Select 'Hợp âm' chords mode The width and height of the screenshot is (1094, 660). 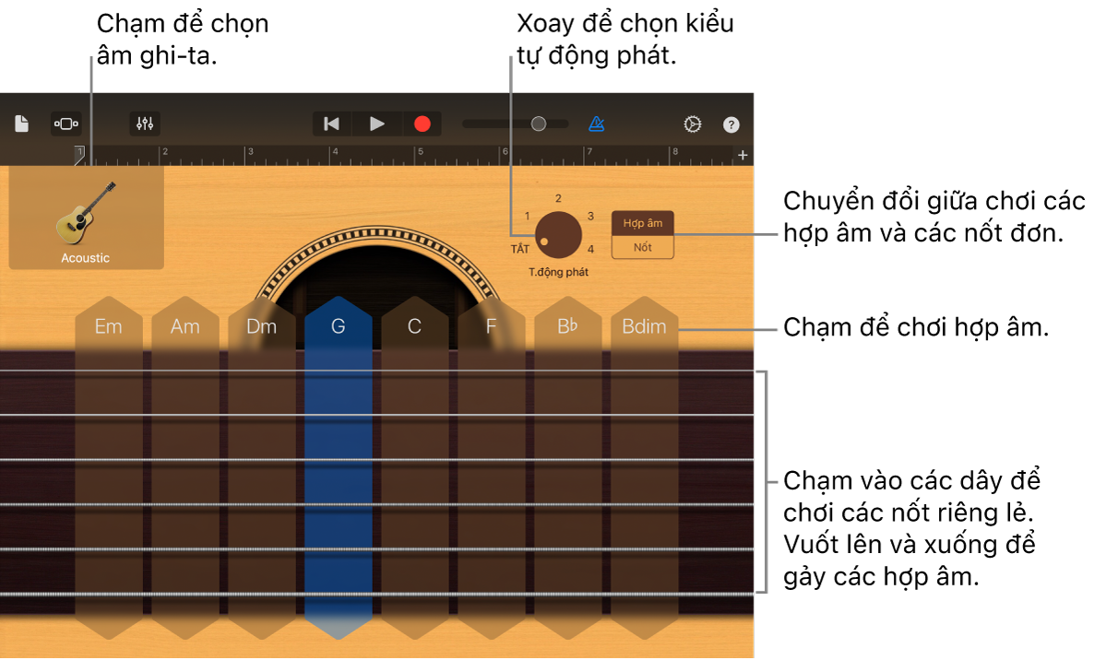642,223
